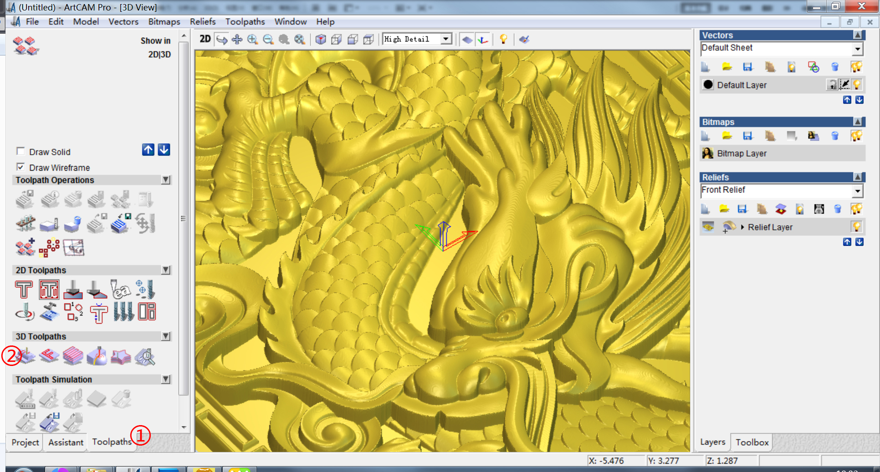Toggle the origin axes display icon

[x=483, y=40]
